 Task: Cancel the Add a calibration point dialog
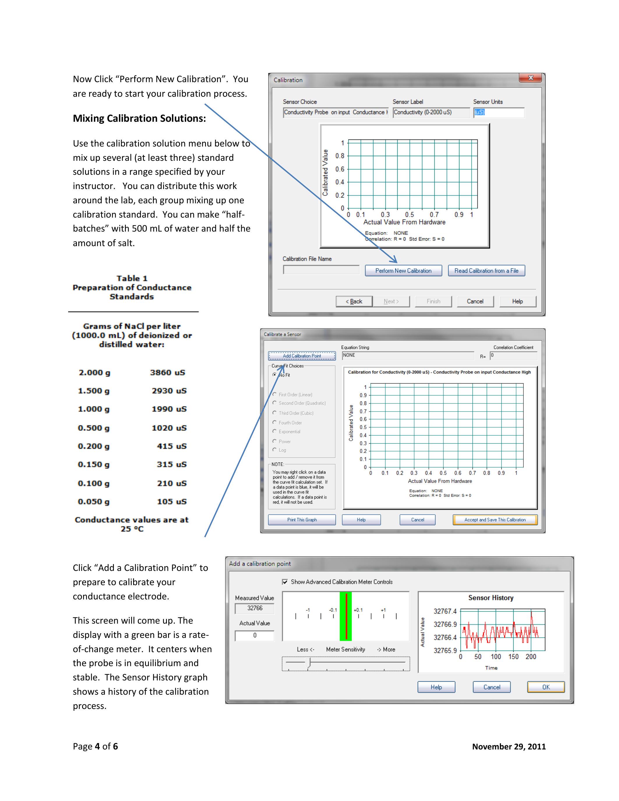491,687
